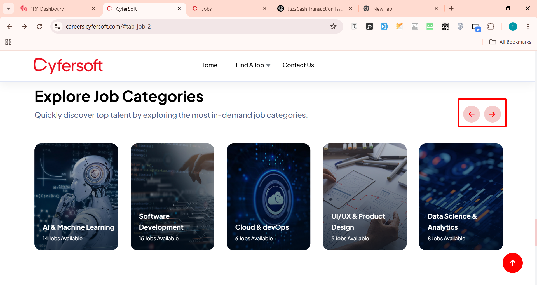Go to the Home menu item
This screenshot has height=285, width=537.
pyautogui.click(x=209, y=65)
